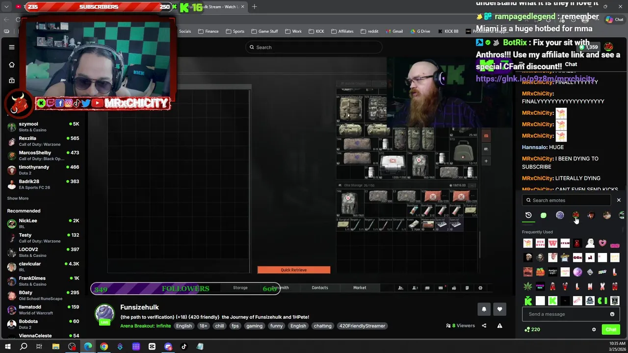Open the G Drive bookmark
Viewport: 628px width, 353px height.
419,31
